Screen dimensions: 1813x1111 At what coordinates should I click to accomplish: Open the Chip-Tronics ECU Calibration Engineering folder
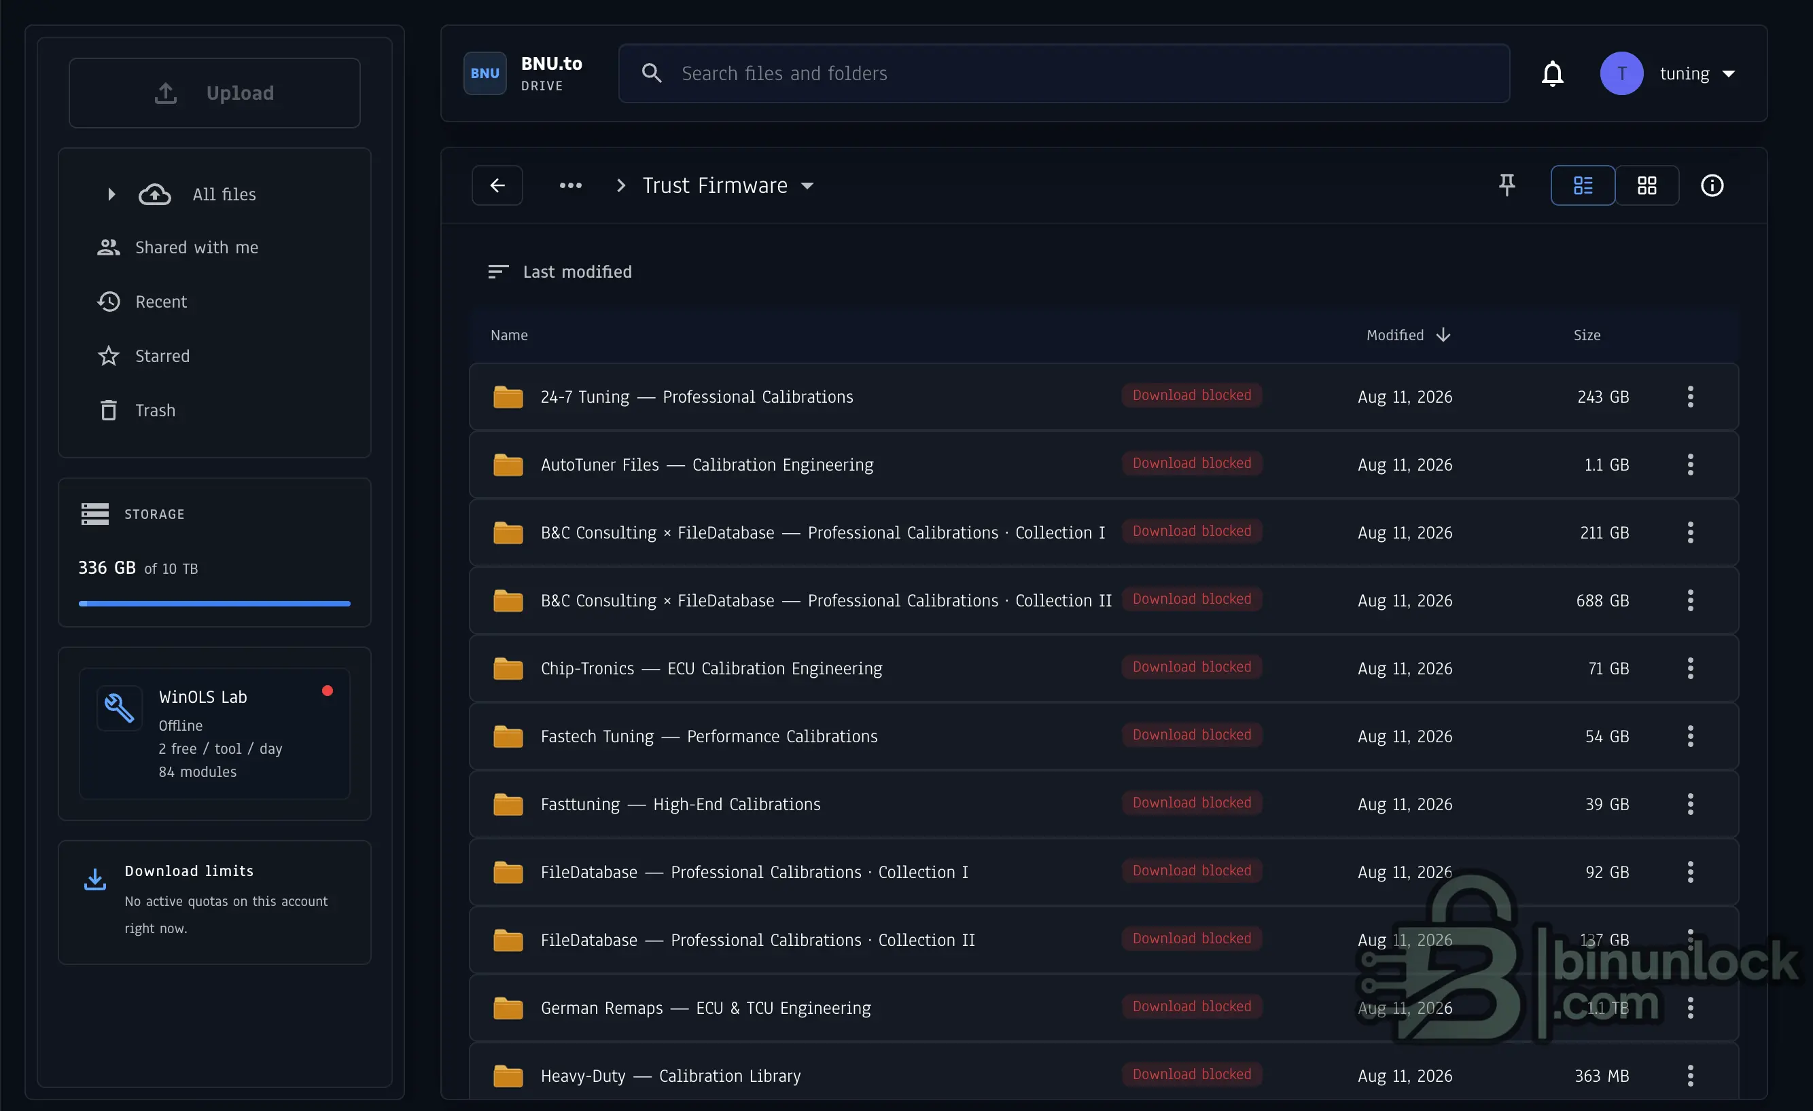click(711, 668)
